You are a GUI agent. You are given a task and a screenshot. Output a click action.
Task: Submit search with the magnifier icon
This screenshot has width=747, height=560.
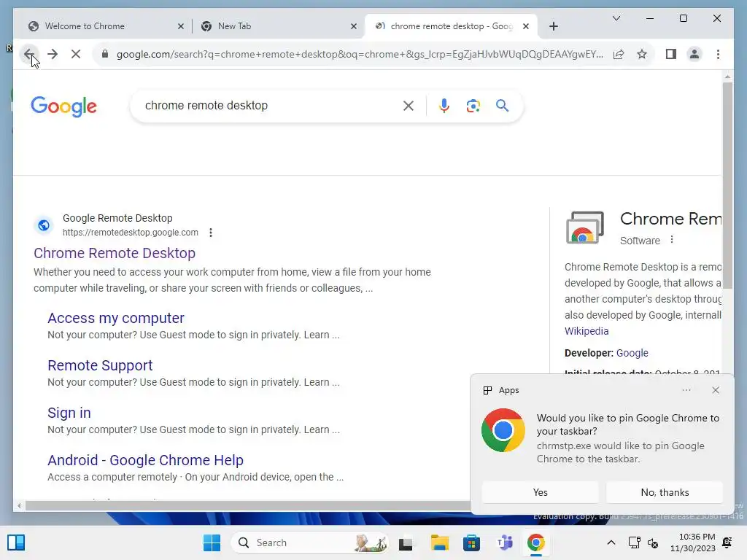[502, 105]
